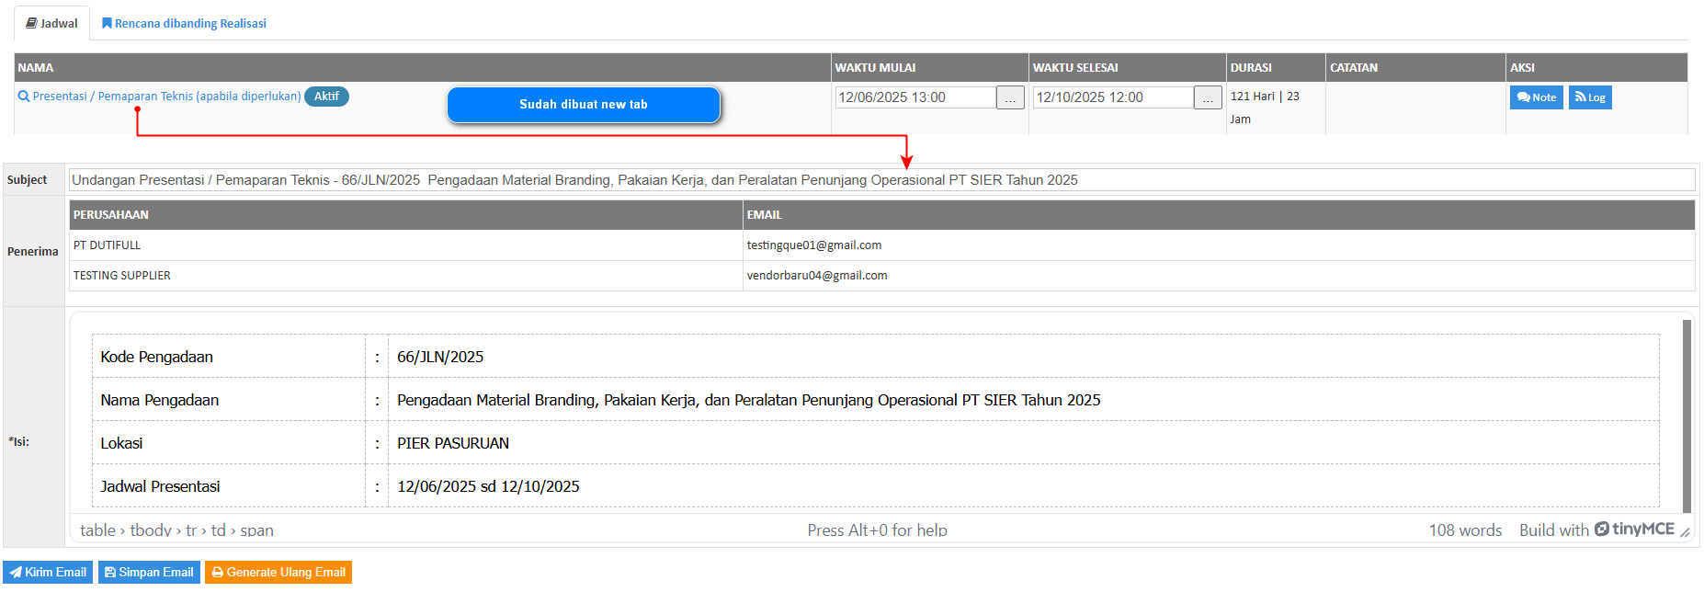1704x592 pixels.
Task: Click the PERUSAHAAN column header
Action: pos(405,215)
